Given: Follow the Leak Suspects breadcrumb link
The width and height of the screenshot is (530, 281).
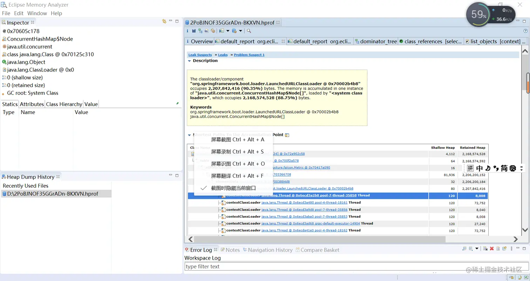Looking at the screenshot, I should 200,55.
